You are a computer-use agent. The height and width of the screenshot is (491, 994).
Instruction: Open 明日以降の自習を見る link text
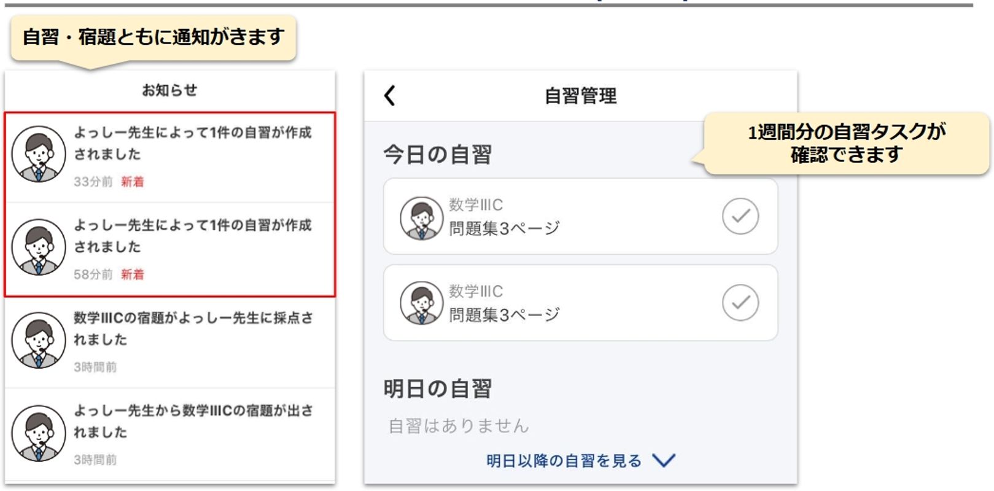(564, 461)
